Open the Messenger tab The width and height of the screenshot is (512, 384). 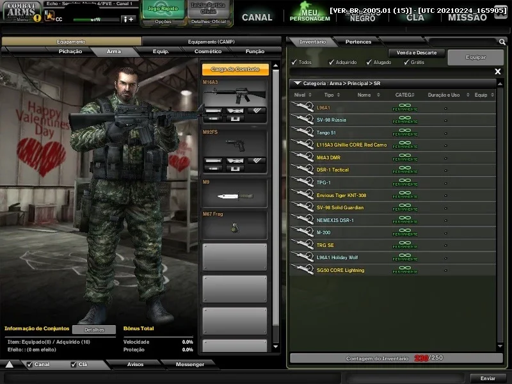point(189,364)
